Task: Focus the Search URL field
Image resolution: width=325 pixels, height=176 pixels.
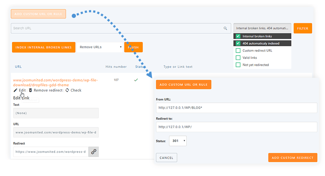Action: pos(117,29)
